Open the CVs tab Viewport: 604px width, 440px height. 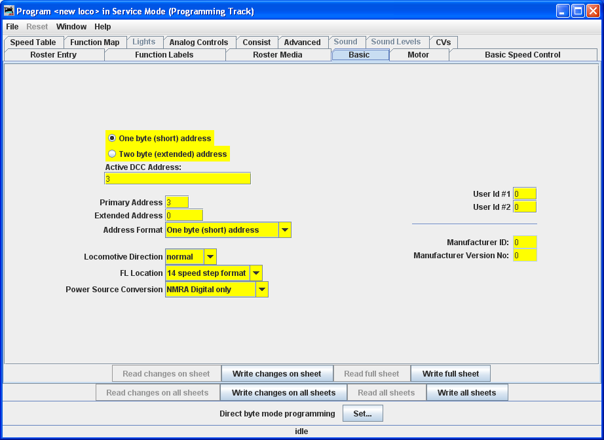pyautogui.click(x=444, y=42)
